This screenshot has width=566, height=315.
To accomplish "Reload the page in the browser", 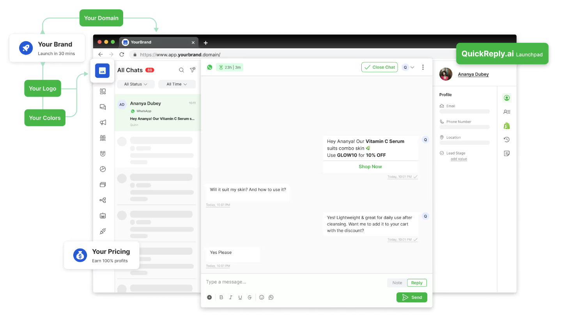I will point(122,55).
